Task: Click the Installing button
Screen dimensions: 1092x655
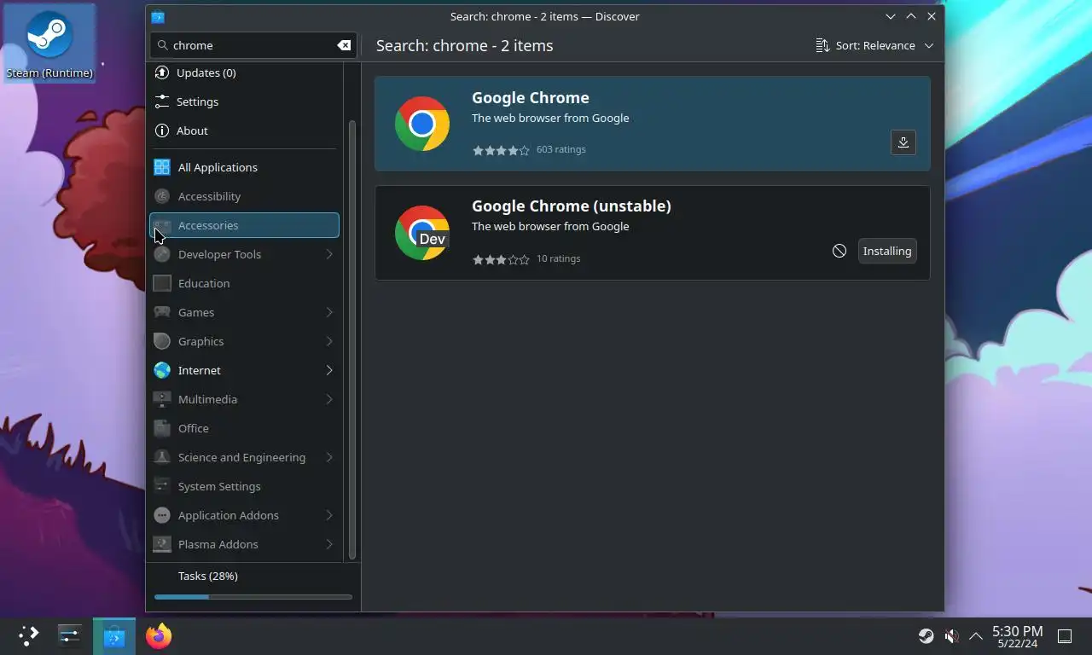Action: point(887,251)
